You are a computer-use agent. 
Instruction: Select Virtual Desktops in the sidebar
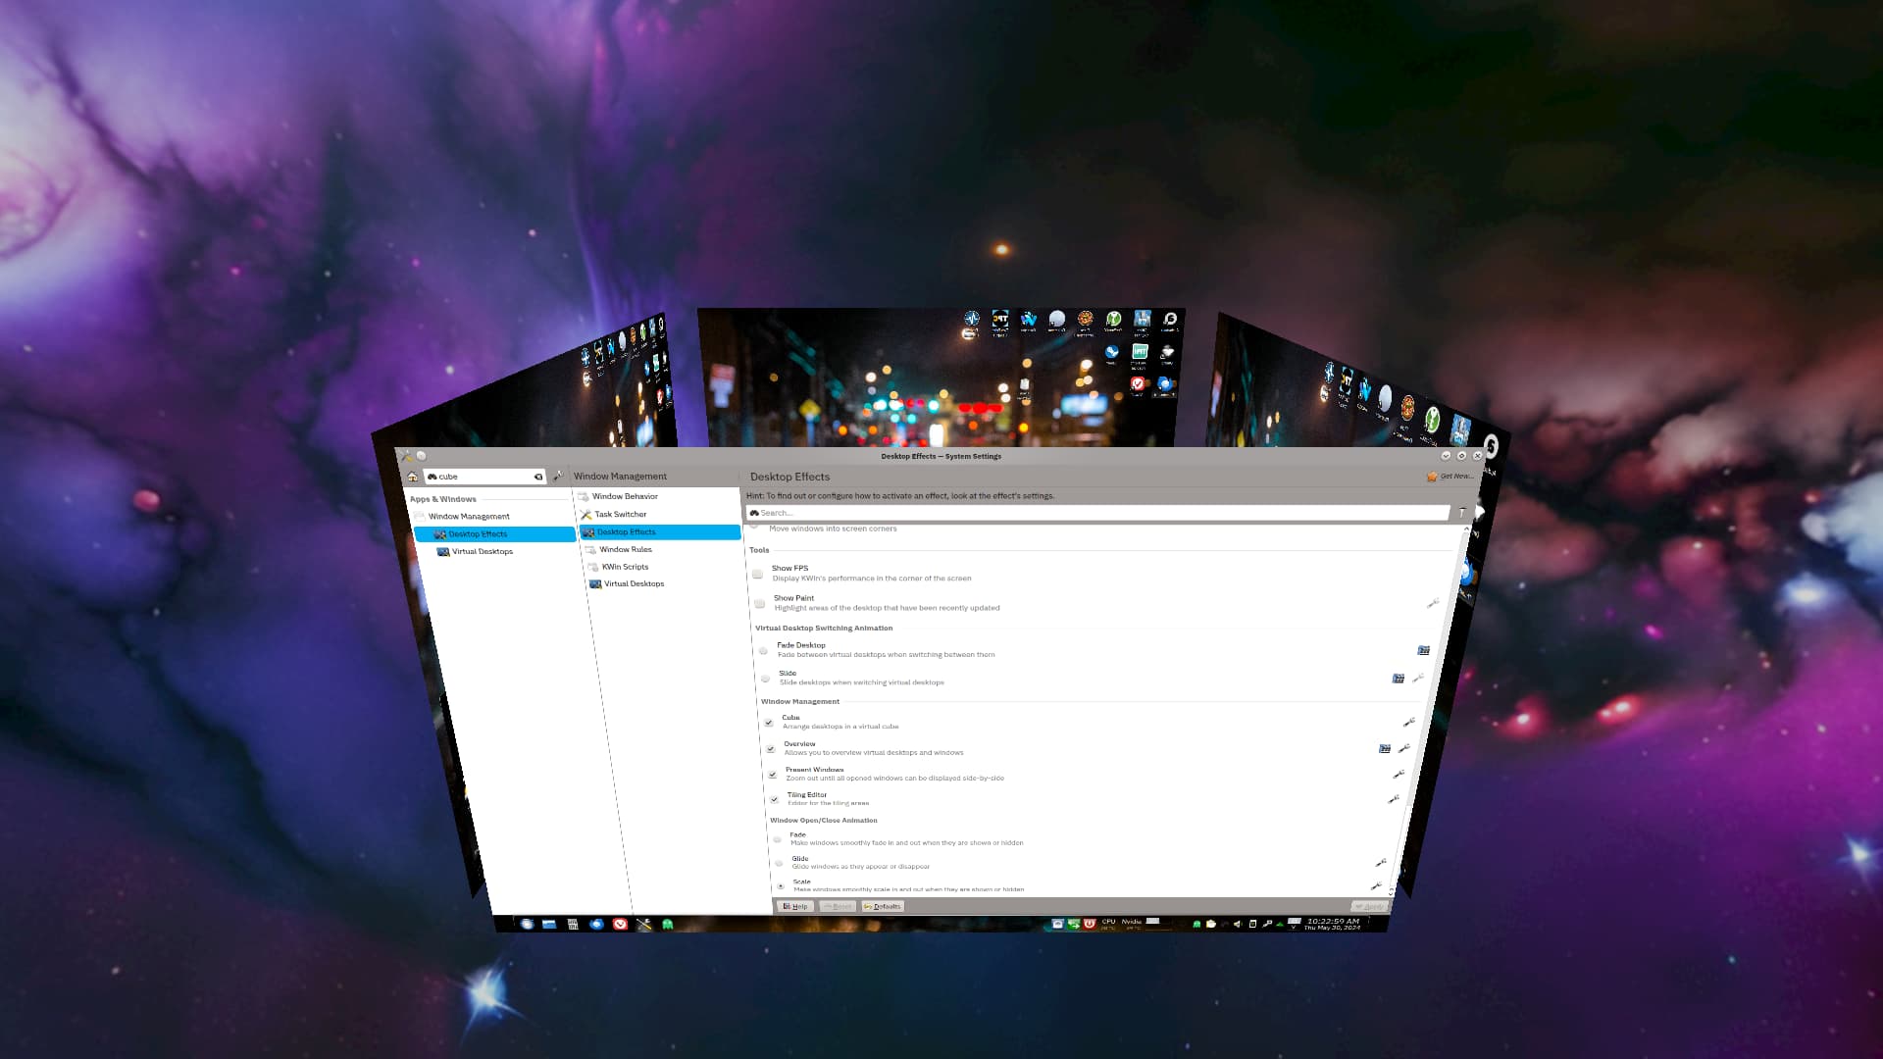(x=482, y=551)
